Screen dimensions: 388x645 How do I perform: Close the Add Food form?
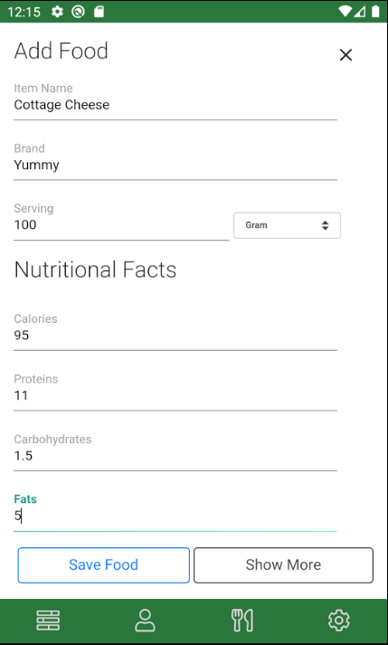(345, 54)
